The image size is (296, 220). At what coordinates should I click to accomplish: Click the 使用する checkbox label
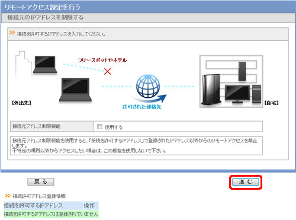(x=114, y=127)
